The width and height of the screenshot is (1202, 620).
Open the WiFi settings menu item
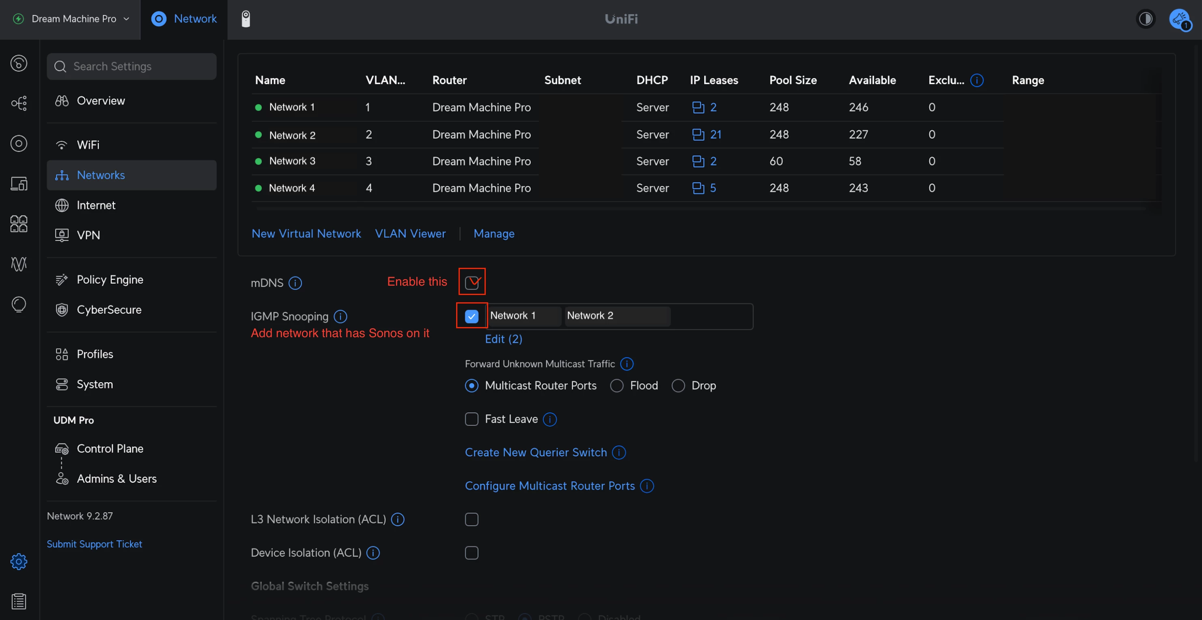click(x=88, y=144)
